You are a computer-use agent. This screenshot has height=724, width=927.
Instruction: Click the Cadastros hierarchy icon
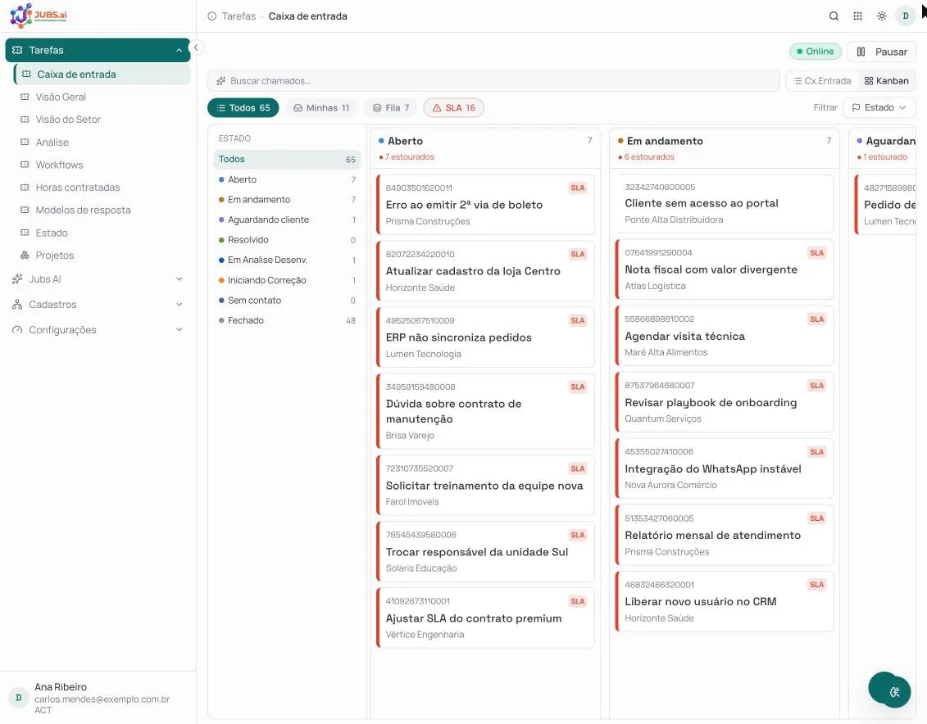click(17, 304)
